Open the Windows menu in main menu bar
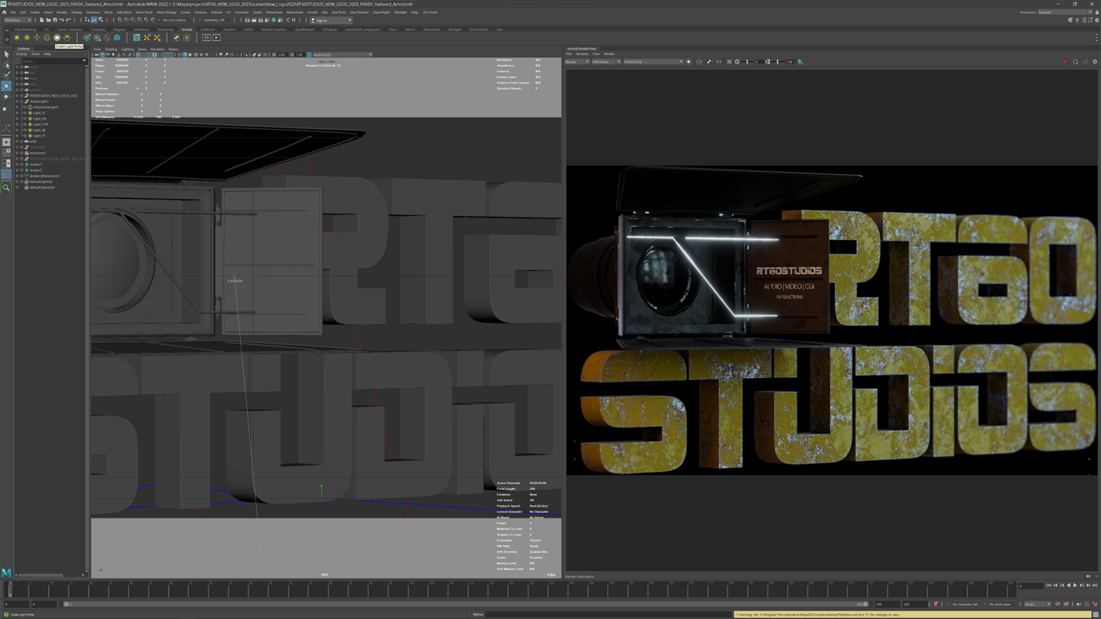The height and width of the screenshot is (619, 1101). coord(93,12)
